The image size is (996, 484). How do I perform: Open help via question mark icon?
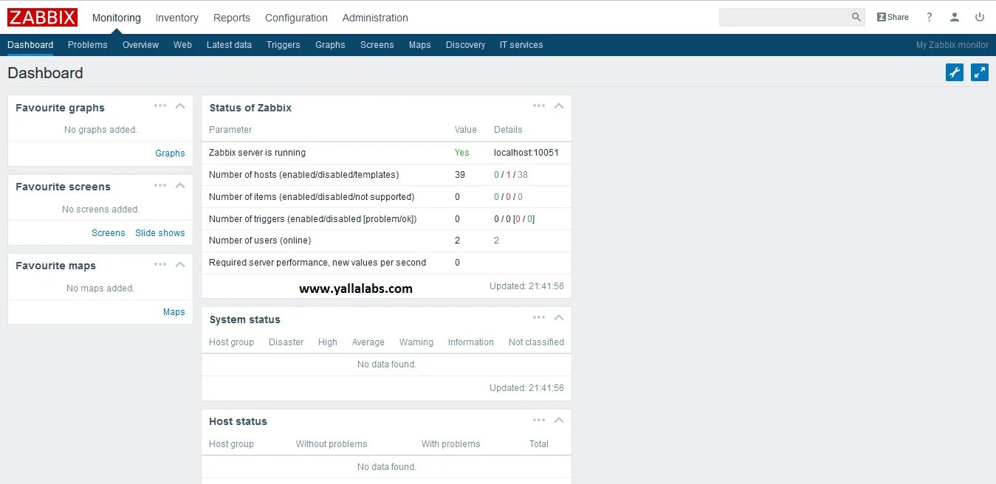click(930, 17)
